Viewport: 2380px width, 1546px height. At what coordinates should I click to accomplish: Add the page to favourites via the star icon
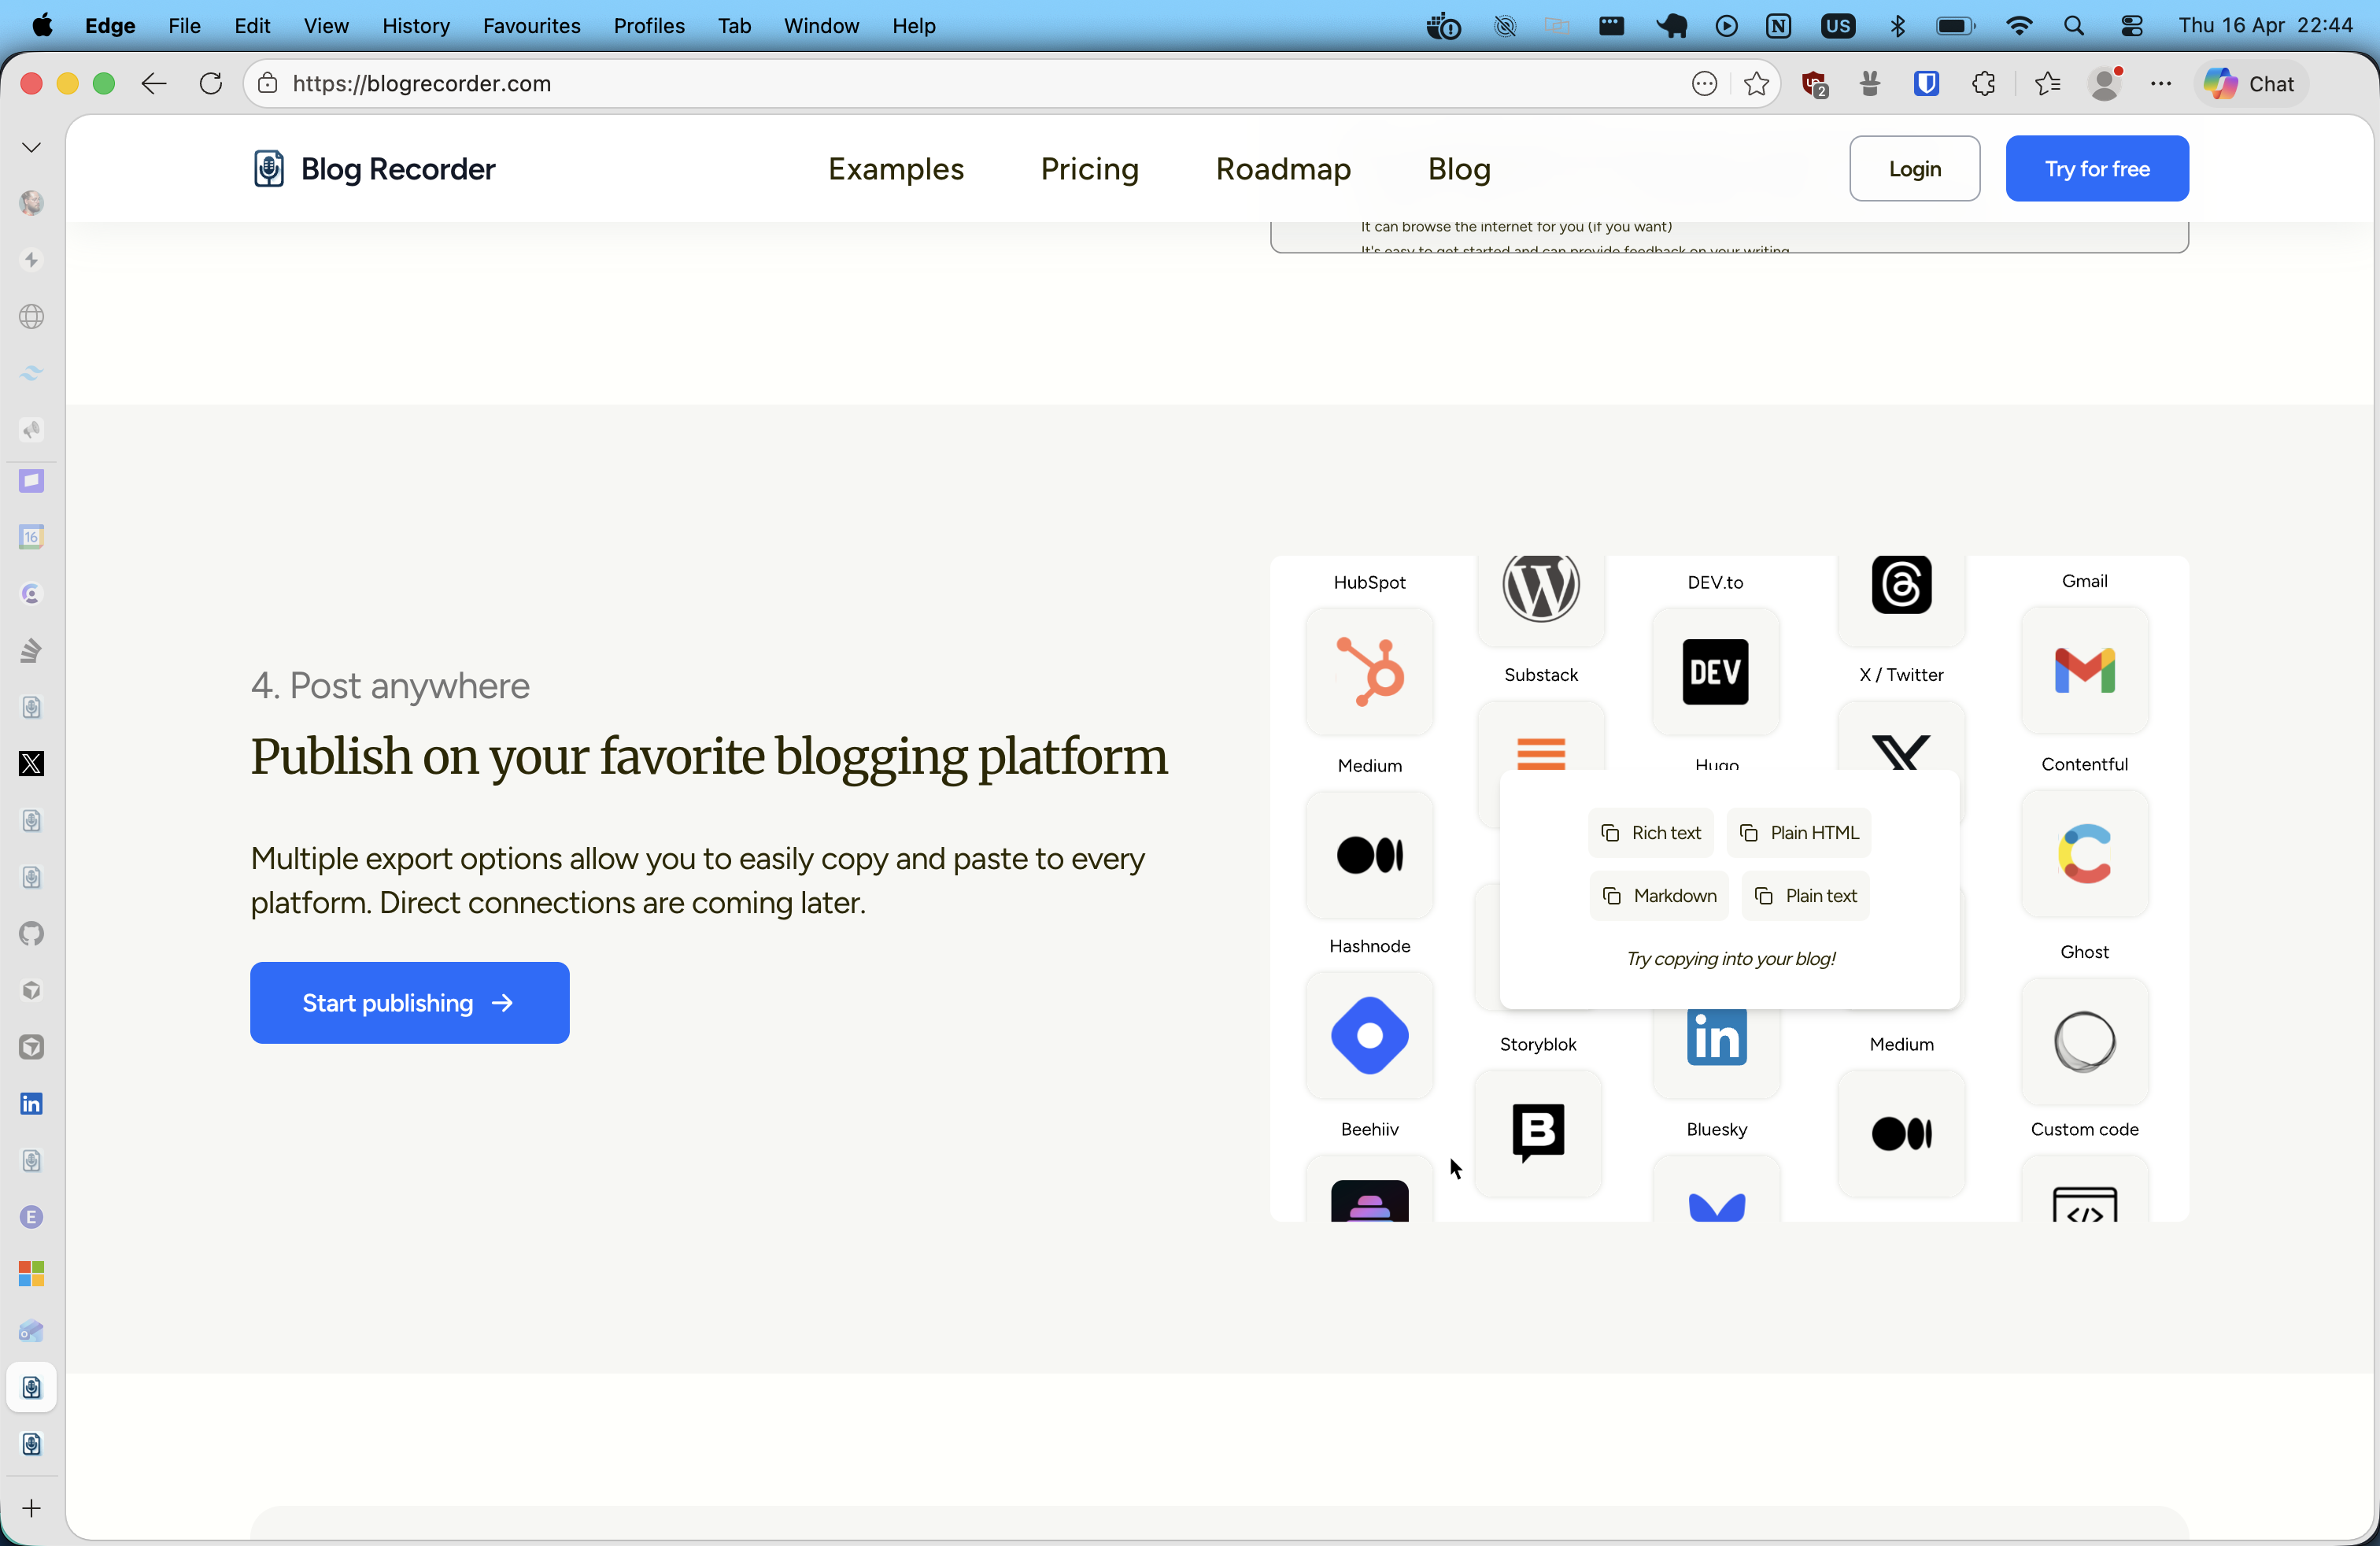point(1757,84)
